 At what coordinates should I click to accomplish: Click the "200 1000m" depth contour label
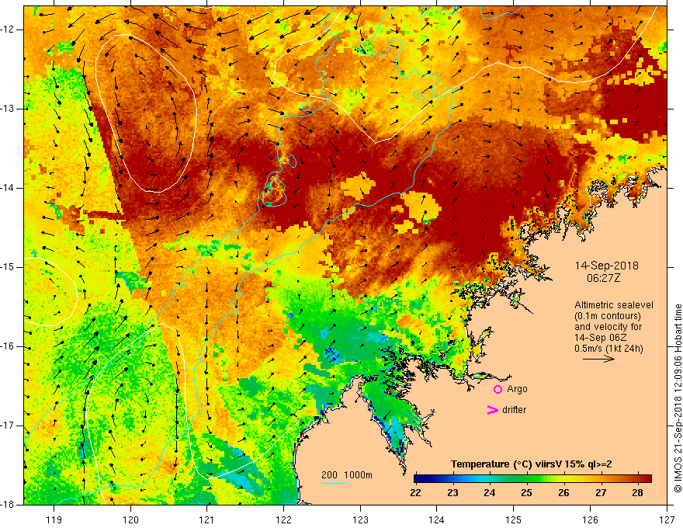347,475
